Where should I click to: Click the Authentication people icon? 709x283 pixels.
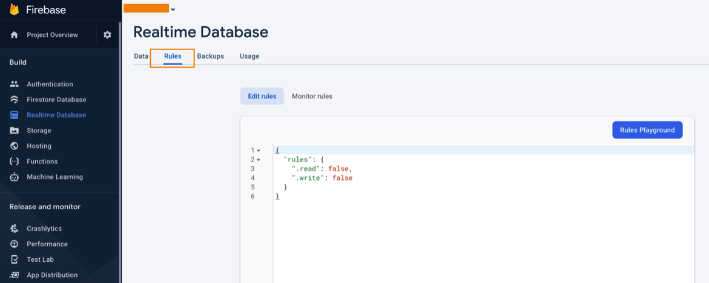pos(15,84)
